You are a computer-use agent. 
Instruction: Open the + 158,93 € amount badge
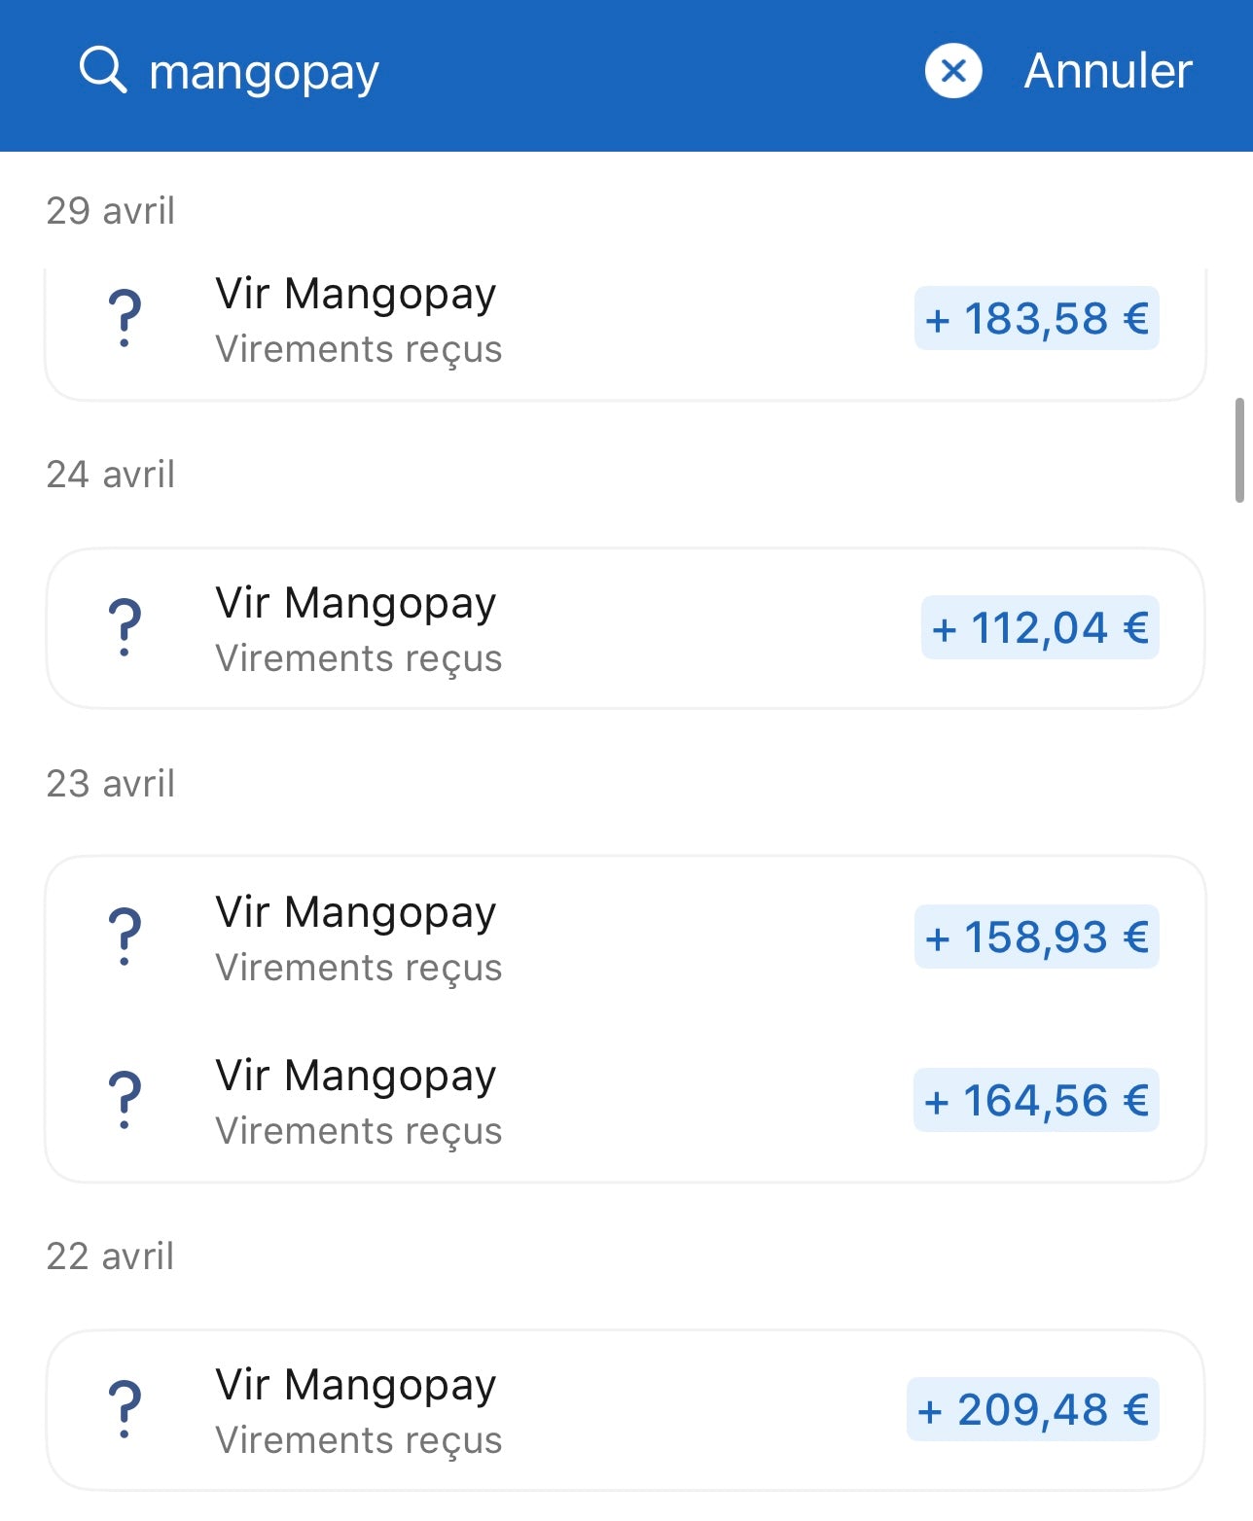click(x=1037, y=937)
